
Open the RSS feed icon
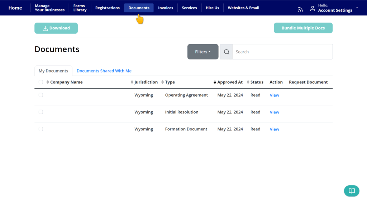pos(300,9)
